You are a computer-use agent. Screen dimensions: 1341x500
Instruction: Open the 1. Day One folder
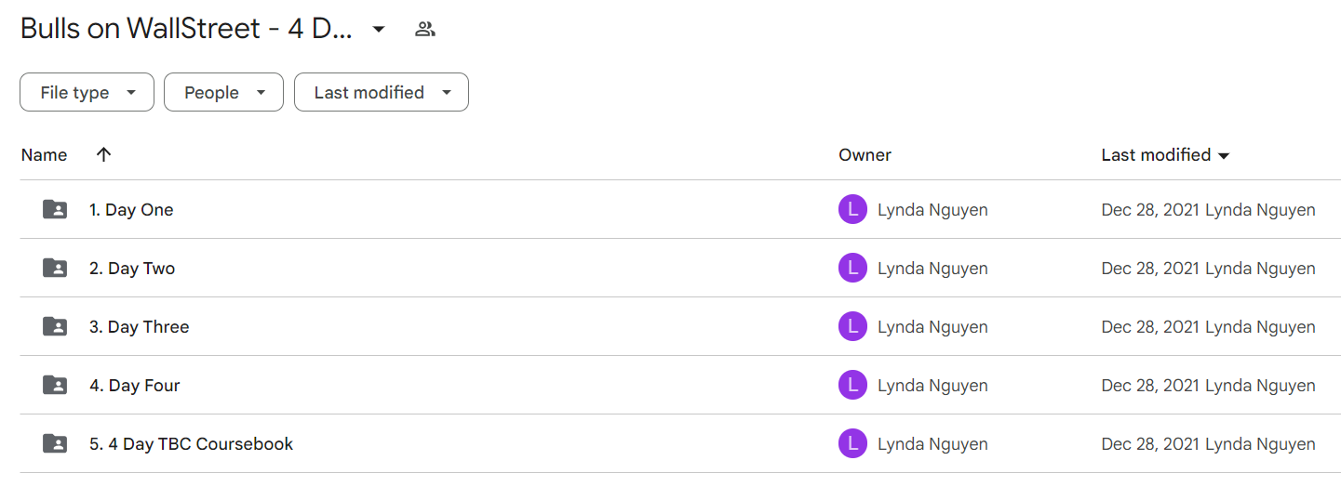131,209
